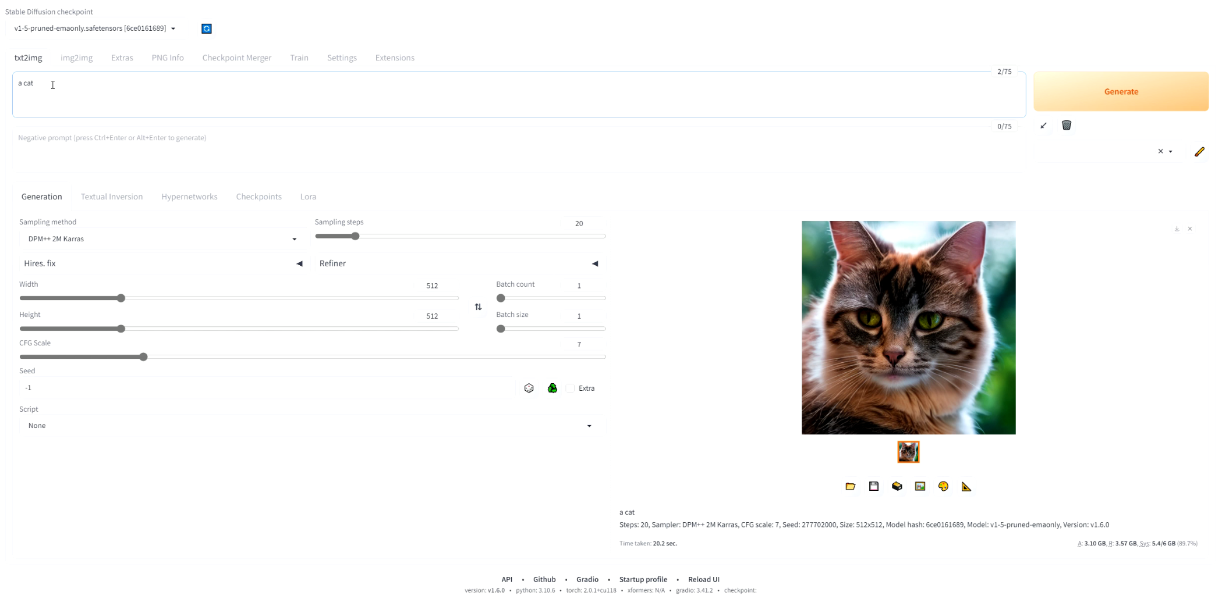Open Stable Diffusion checkpoint dropdown
Screen dimensions: 1222x610
(x=95, y=28)
